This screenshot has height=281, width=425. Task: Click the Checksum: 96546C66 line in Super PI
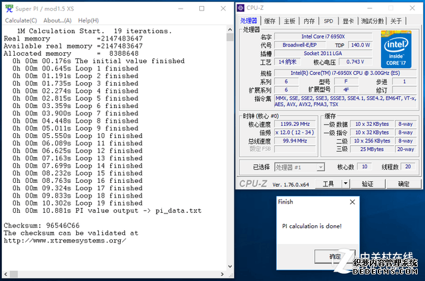41,225
